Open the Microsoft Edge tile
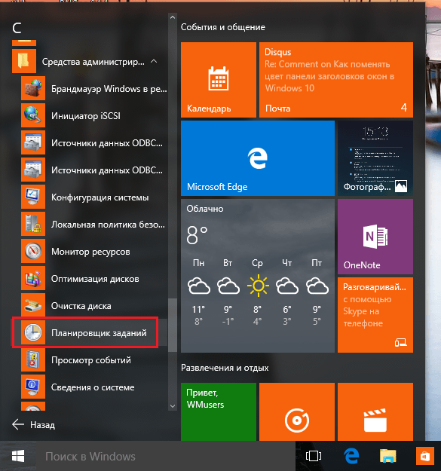The image size is (441, 471). (x=258, y=158)
